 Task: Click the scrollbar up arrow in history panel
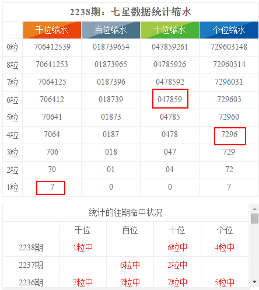coord(254,209)
